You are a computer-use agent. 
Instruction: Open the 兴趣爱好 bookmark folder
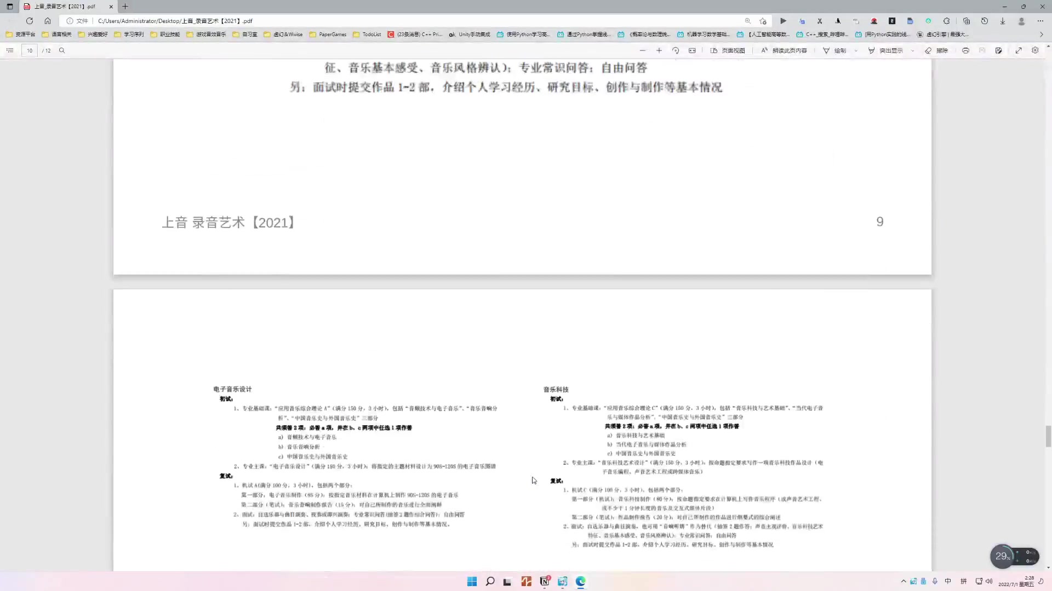93,34
